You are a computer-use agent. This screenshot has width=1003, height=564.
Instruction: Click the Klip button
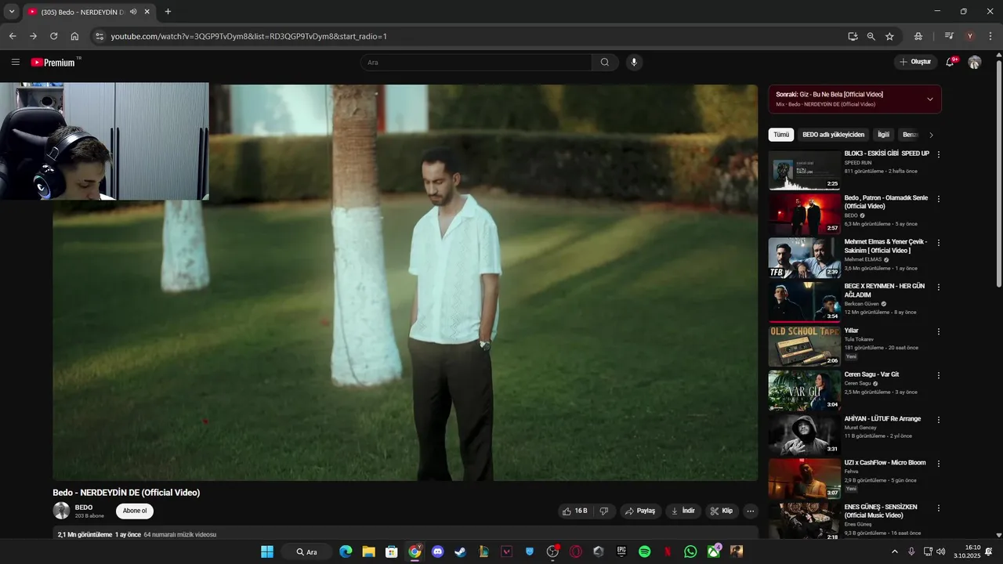pyautogui.click(x=722, y=511)
